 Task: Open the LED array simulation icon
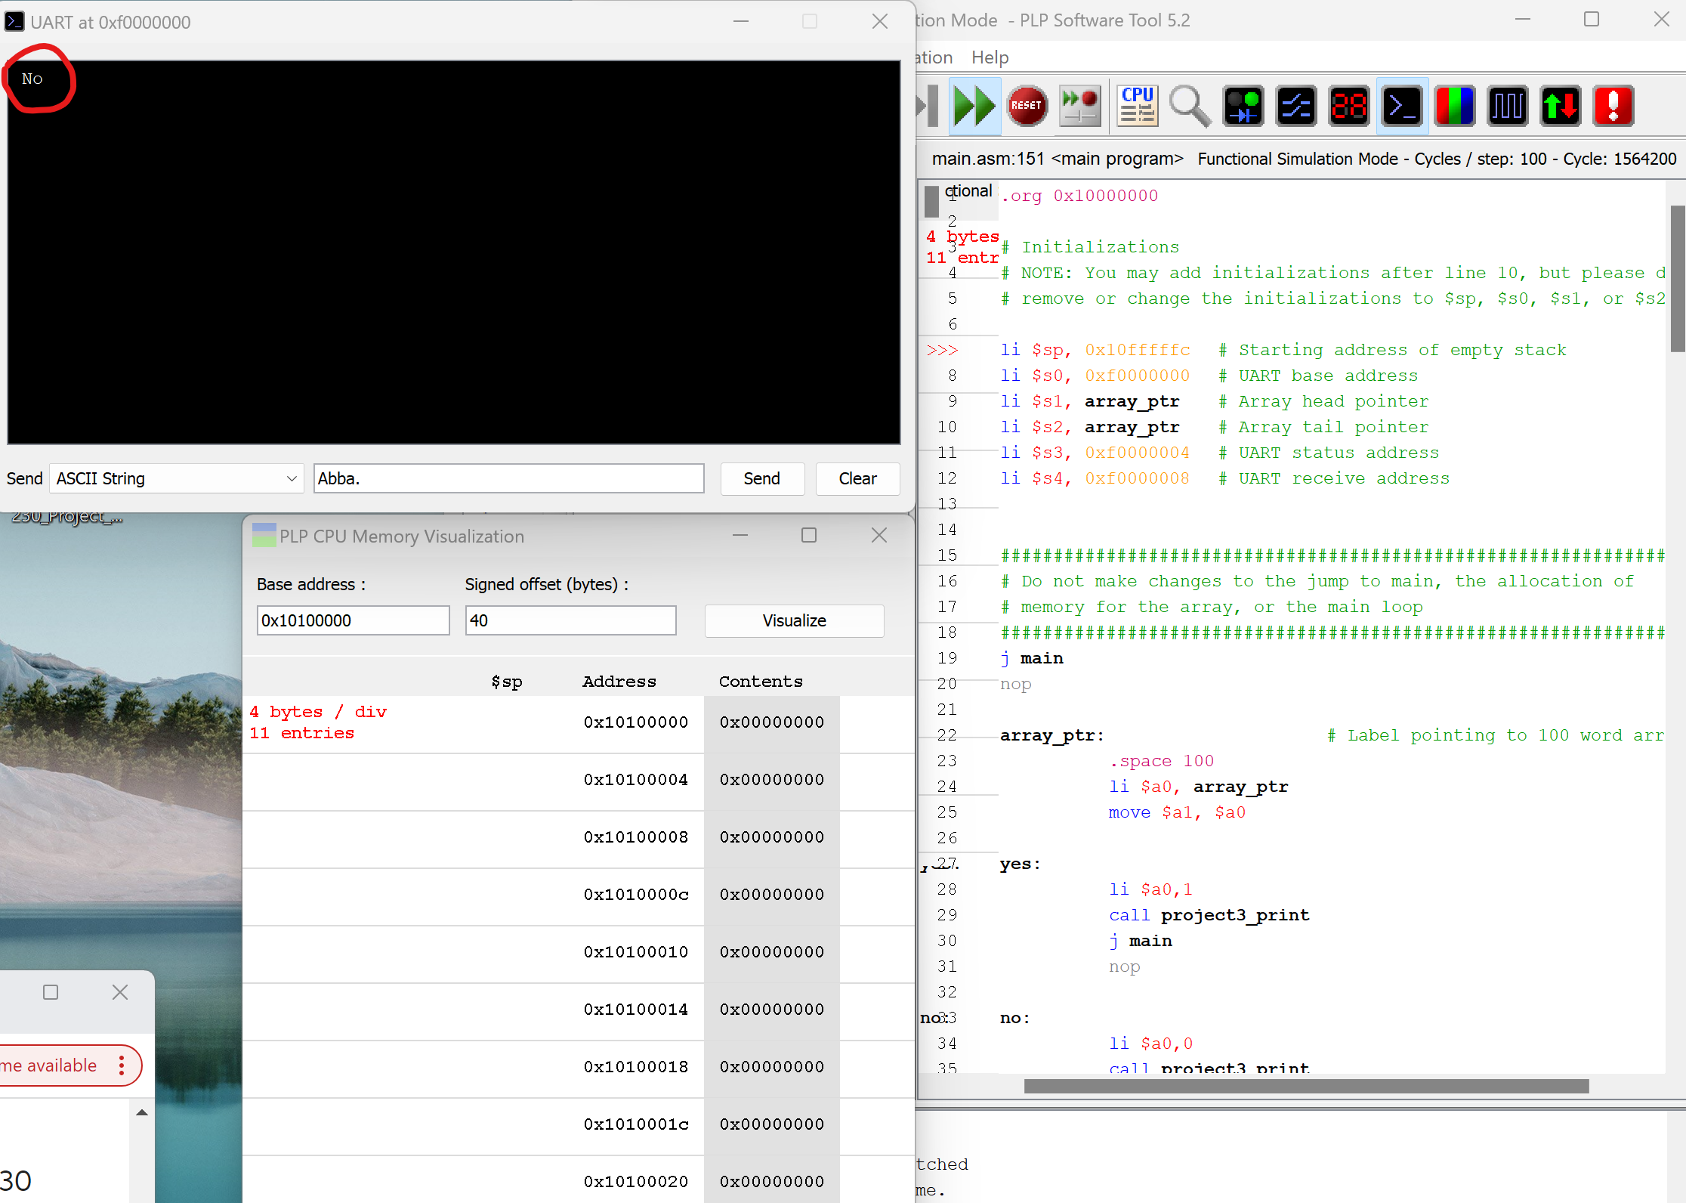pos(1243,106)
